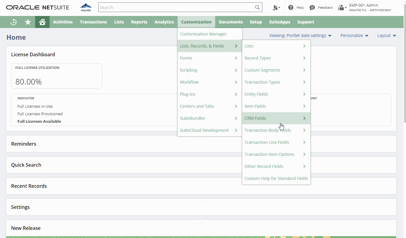The image size is (406, 238).
Task: Expand the SuiteBundler submenu
Action: point(210,118)
